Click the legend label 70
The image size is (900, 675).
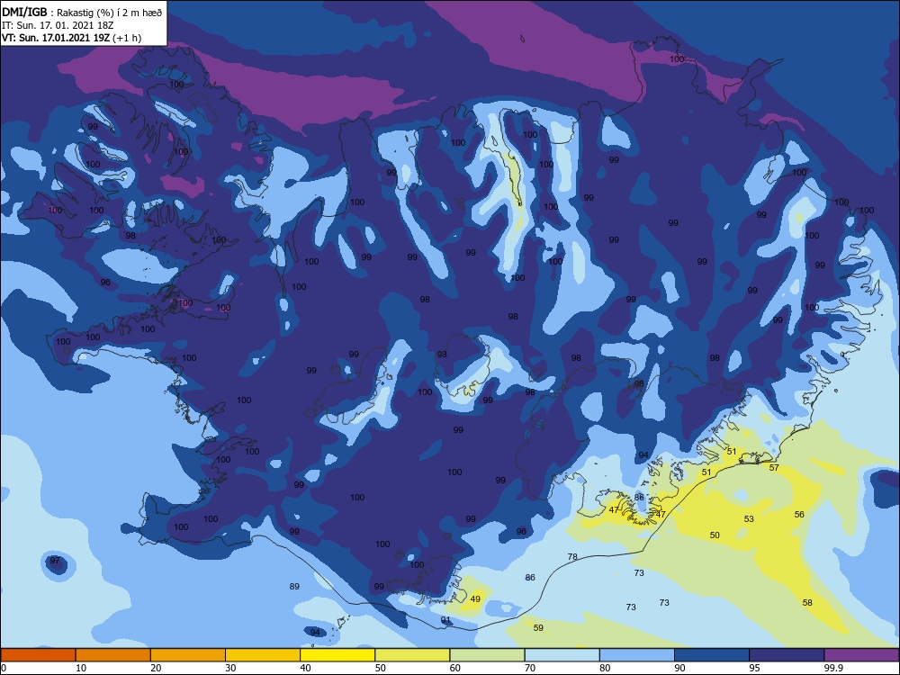[x=530, y=668]
